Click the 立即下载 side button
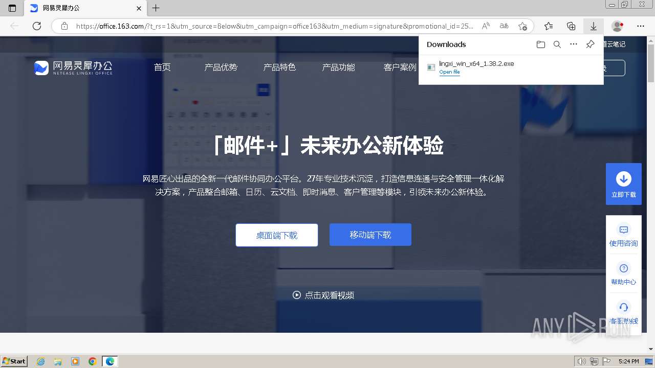The width and height of the screenshot is (655, 368). point(624,184)
